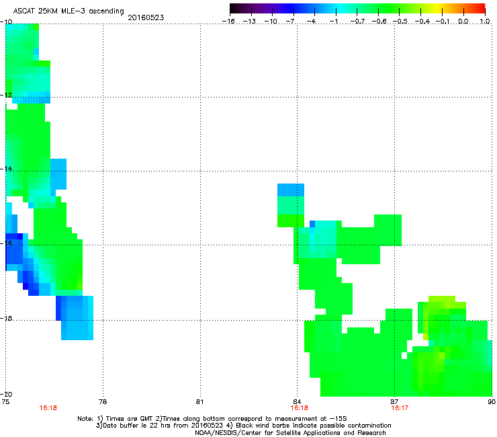
Task: Click the latitude axis label -20
Action: [x=6, y=394]
